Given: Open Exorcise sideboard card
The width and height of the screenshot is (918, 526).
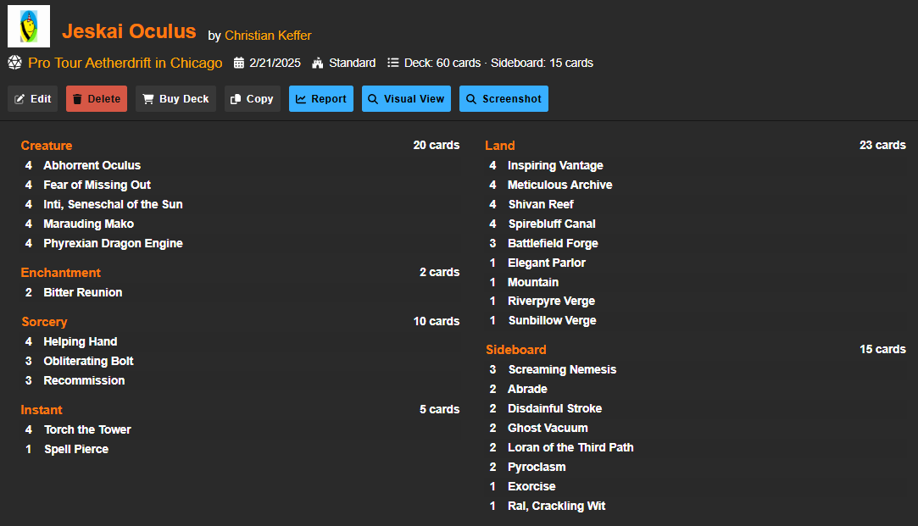Looking at the screenshot, I should coord(531,486).
